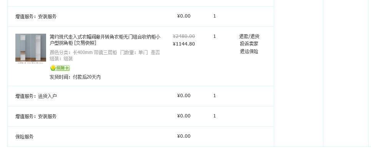Viewport: 371px width, 150px height.
Task: Select the 保险服务 row label
Action: tap(25, 137)
